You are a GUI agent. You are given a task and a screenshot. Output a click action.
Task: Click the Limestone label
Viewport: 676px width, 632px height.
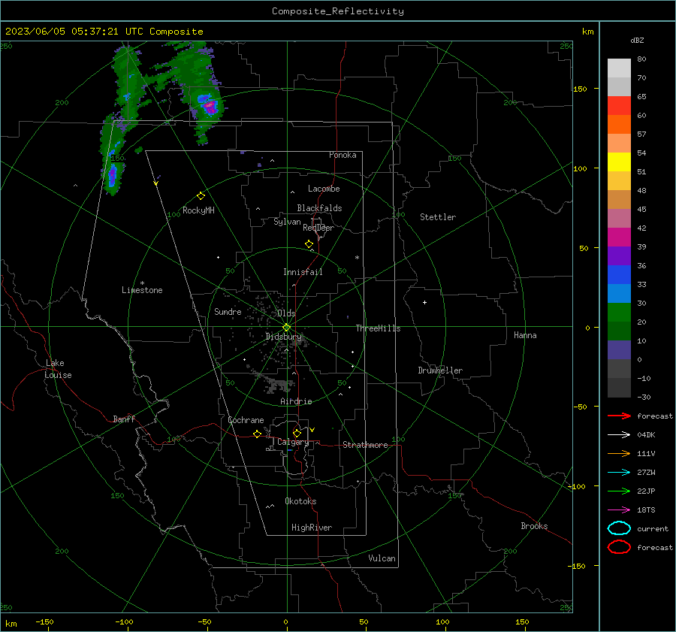click(142, 290)
